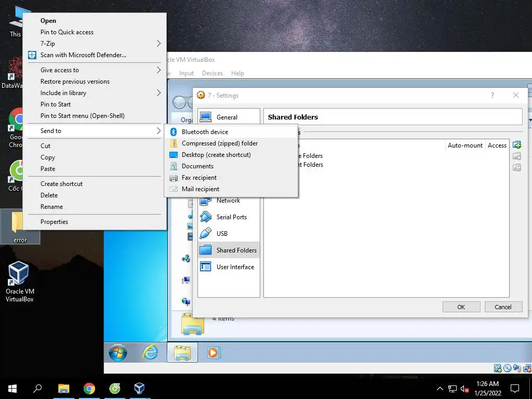
Task: Choose Create shortcut
Action: pyautogui.click(x=95, y=184)
